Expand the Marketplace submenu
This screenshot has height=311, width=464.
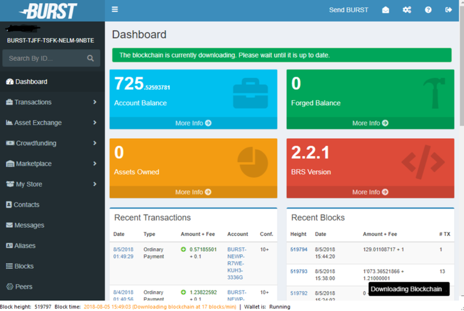95,164
